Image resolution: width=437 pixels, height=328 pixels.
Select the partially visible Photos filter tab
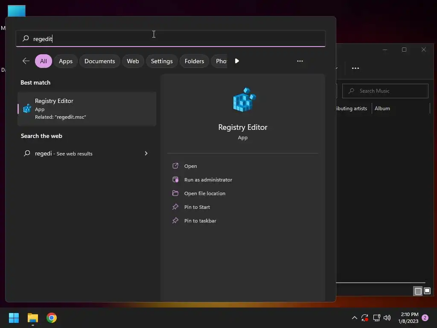[x=220, y=61]
